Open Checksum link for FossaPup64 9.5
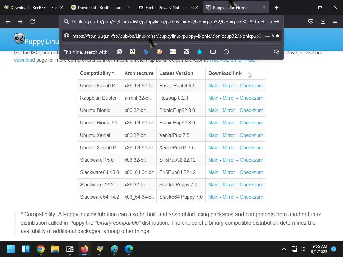Image resolution: width=343 pixels, height=257 pixels. pyautogui.click(x=251, y=86)
